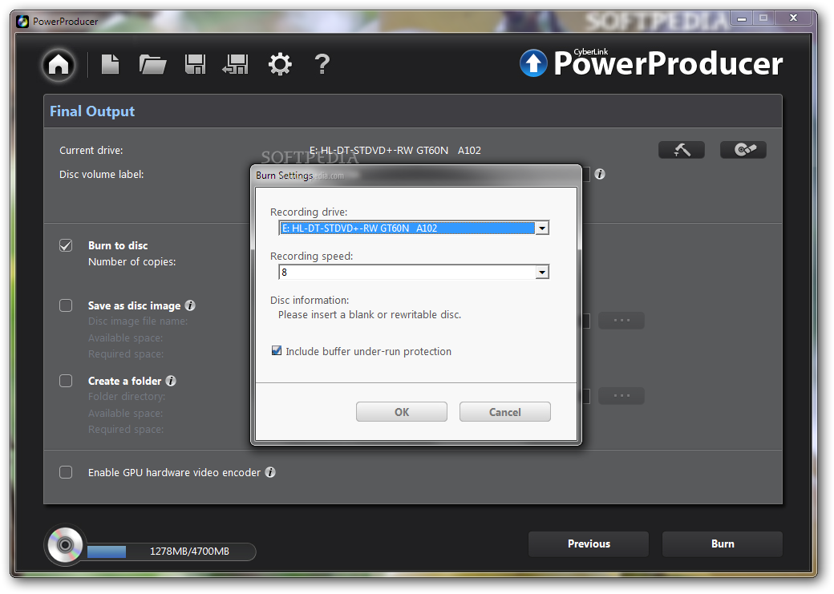Click the 1278MB/4700MB disc usage bar
Image resolution: width=834 pixels, height=594 pixels.
(x=171, y=552)
